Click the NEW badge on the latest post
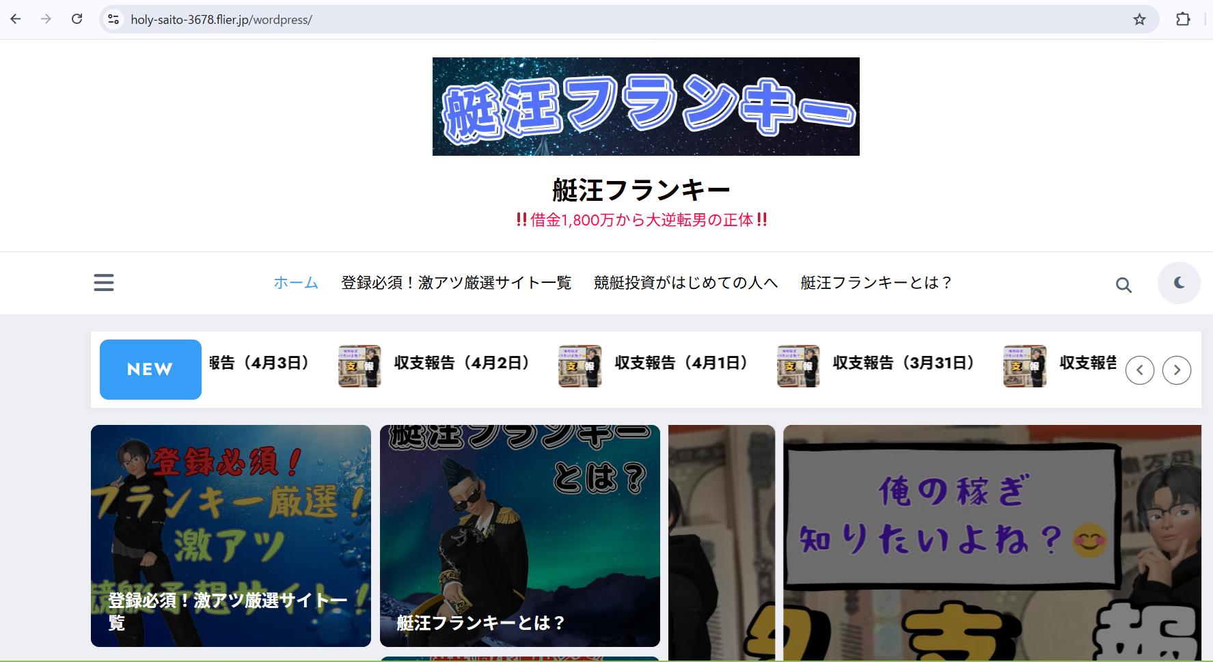 pos(150,369)
